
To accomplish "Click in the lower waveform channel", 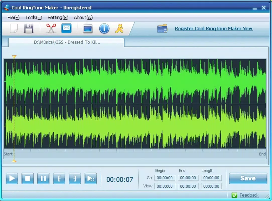I will coord(135,126).
